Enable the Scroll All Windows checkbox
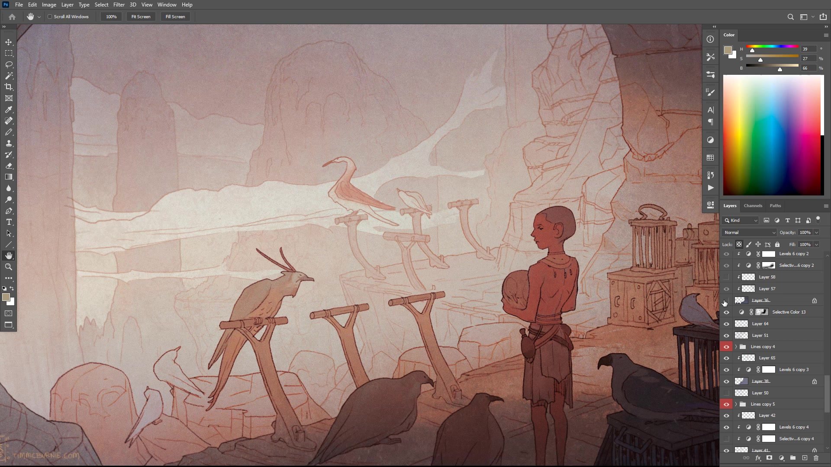Viewport: 831px width, 467px height. (50, 16)
